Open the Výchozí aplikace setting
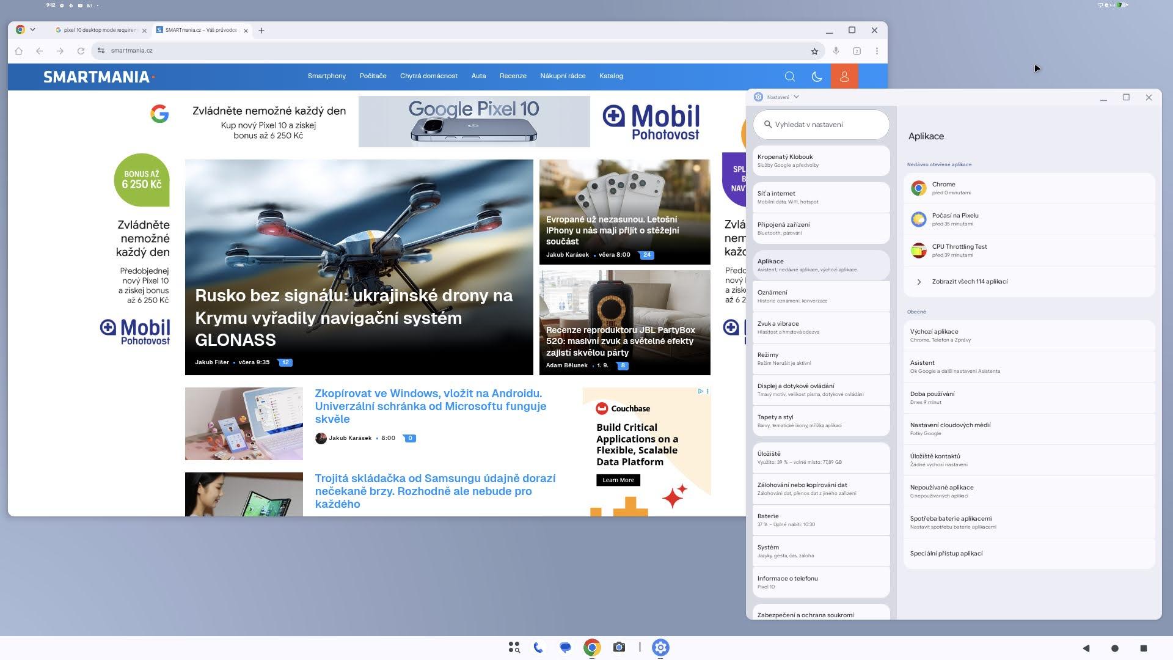The width and height of the screenshot is (1173, 660). (1029, 335)
